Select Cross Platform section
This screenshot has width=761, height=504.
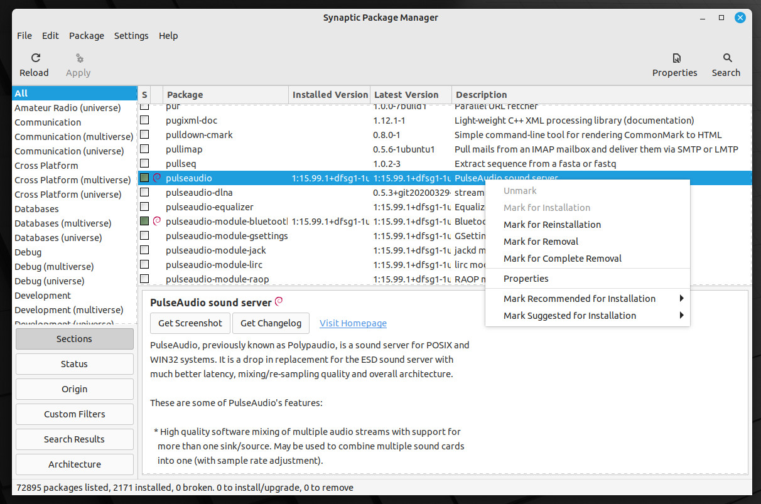[x=74, y=166]
